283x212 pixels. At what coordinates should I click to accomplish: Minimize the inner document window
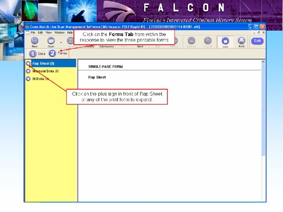(x=254, y=33)
